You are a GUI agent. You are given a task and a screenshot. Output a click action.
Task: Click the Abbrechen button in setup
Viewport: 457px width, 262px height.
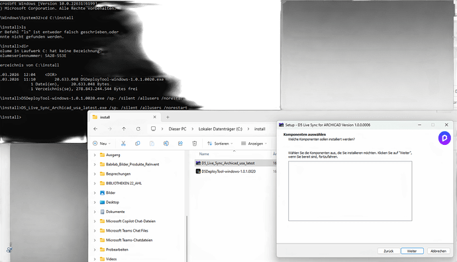tap(438, 251)
